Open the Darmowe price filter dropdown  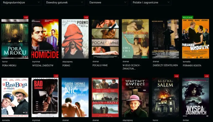[x=108, y=3]
